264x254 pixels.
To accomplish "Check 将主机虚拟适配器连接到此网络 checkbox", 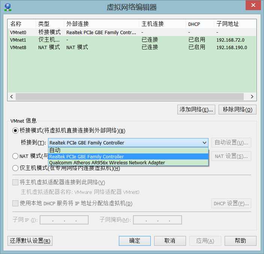I will [x=15, y=182].
